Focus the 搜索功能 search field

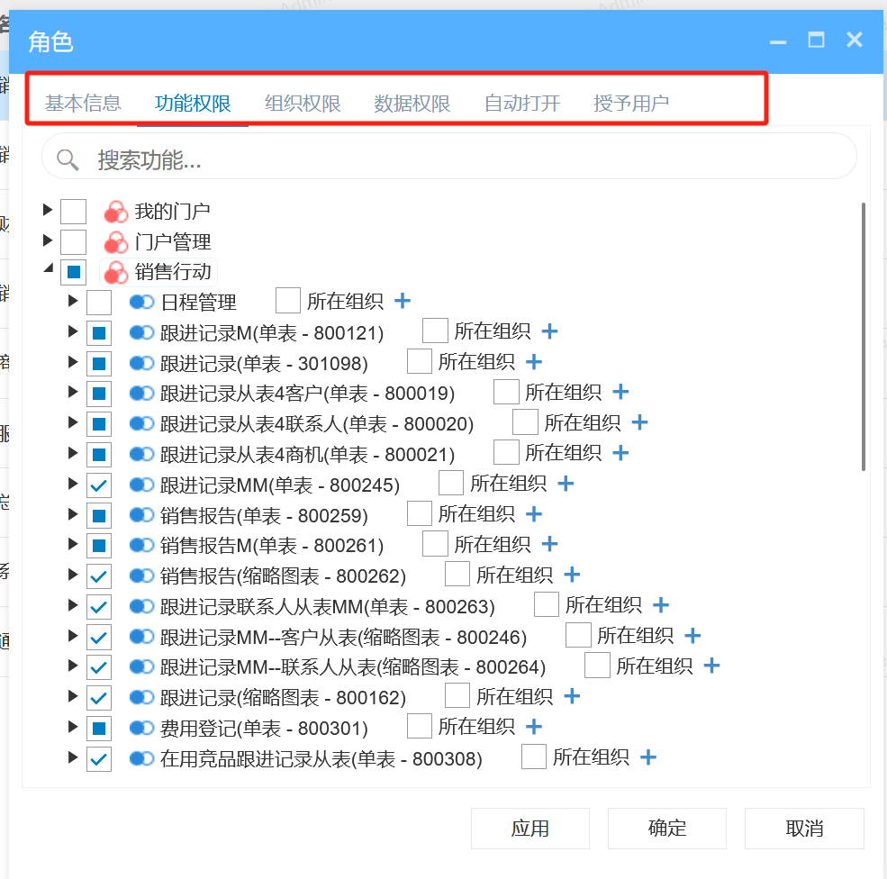(x=468, y=160)
